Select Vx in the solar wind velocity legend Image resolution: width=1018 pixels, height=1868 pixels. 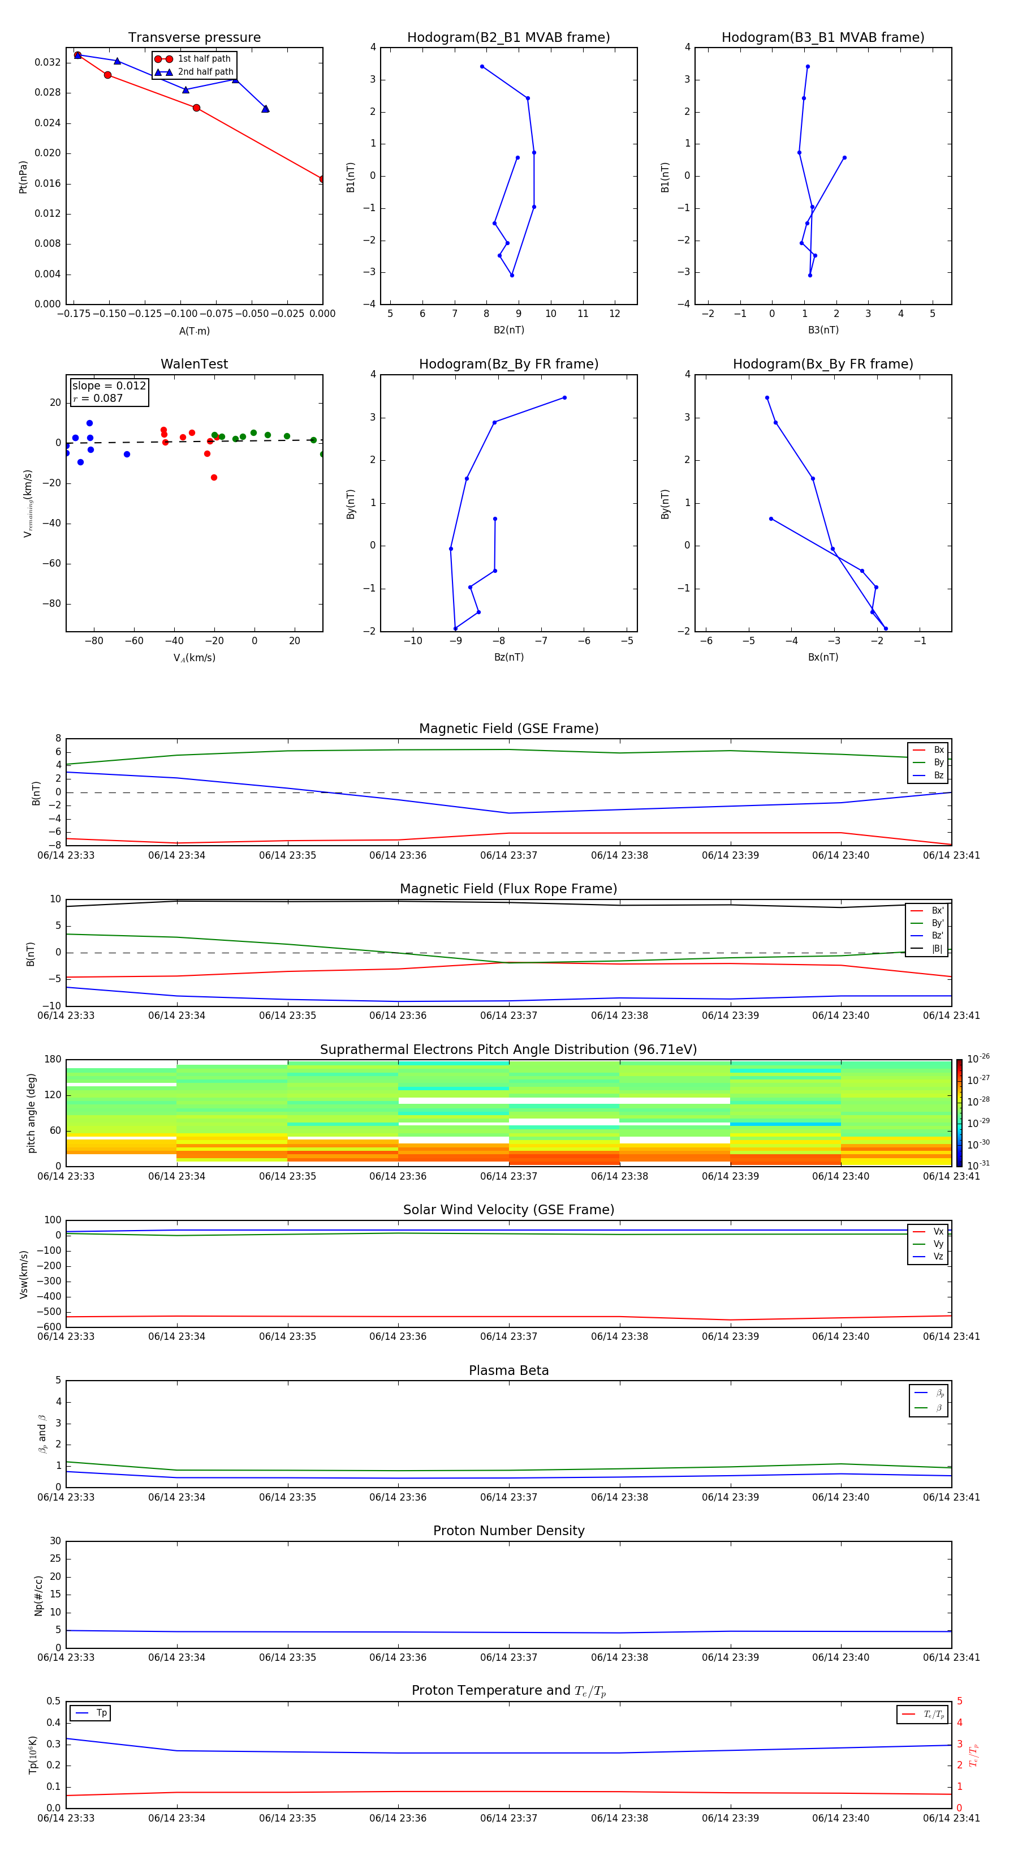[928, 1231]
